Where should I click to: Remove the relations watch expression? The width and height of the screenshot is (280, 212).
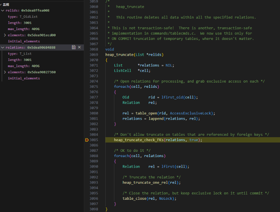[79, 47]
